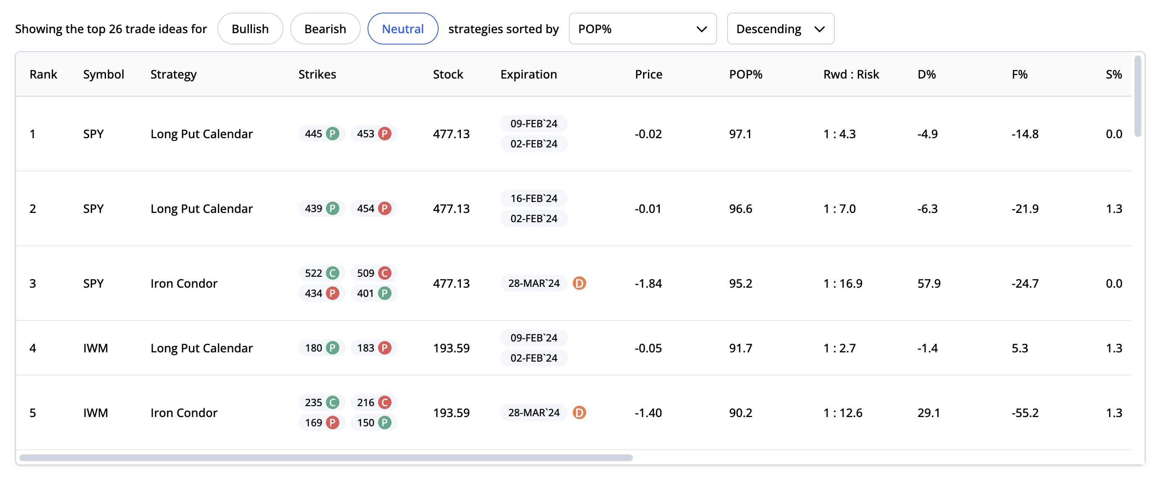Select IWM symbol in rank 5 row

point(95,413)
